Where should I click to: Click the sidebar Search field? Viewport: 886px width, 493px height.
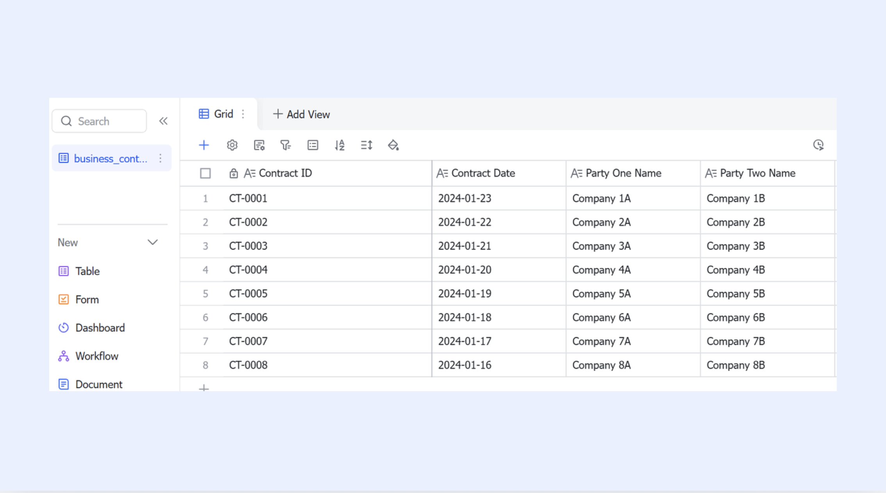point(105,121)
